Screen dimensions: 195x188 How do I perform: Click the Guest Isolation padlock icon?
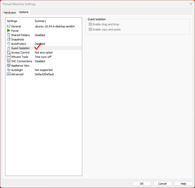click(8, 48)
